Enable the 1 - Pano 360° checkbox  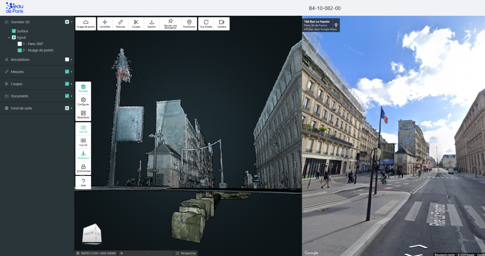20,44
